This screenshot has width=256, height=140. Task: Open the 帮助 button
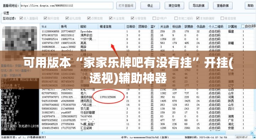pos(250,6)
